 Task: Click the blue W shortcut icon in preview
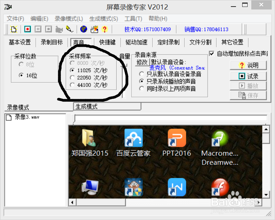coord(177,187)
